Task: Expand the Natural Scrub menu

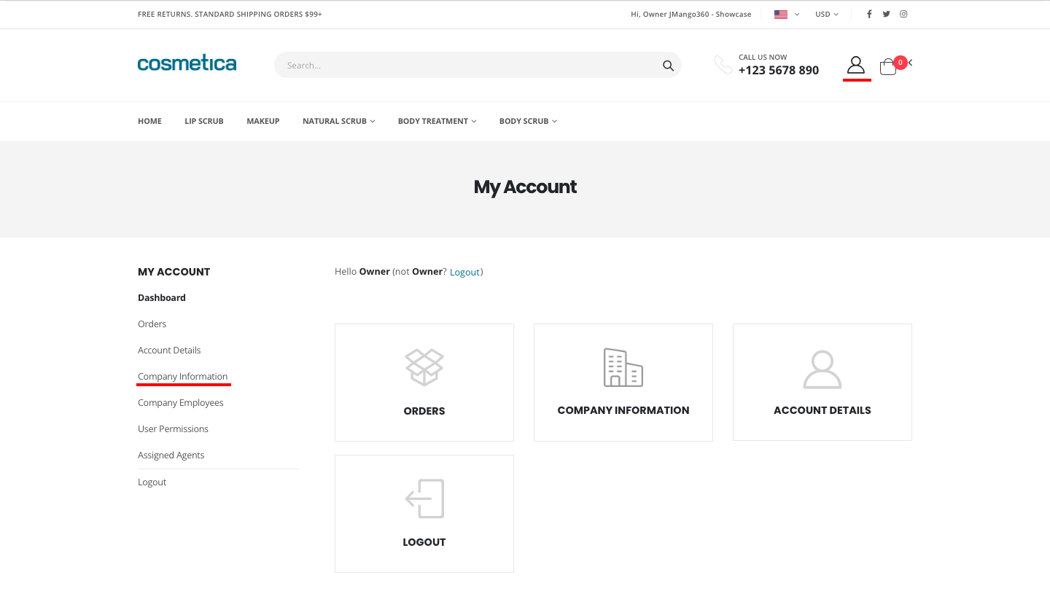Action: [x=338, y=121]
